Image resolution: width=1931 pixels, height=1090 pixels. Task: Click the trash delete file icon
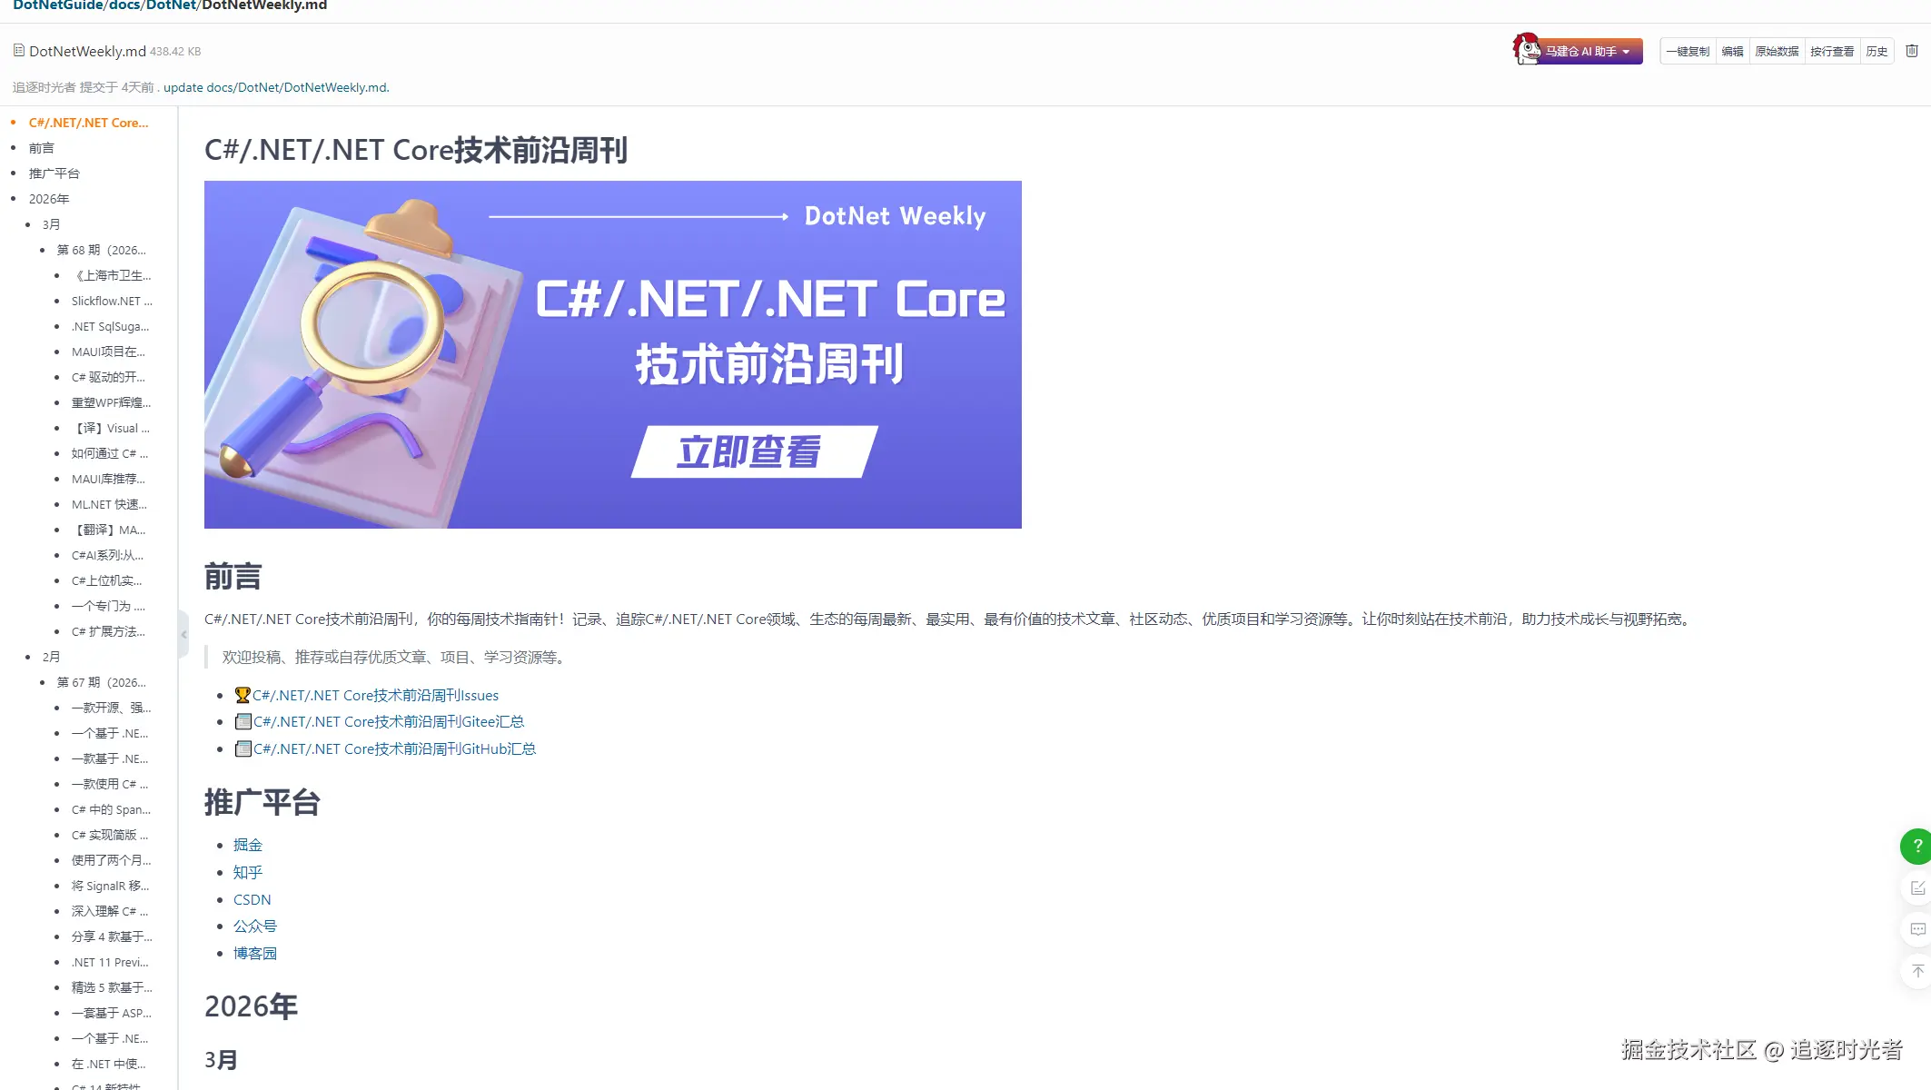[x=1911, y=51]
